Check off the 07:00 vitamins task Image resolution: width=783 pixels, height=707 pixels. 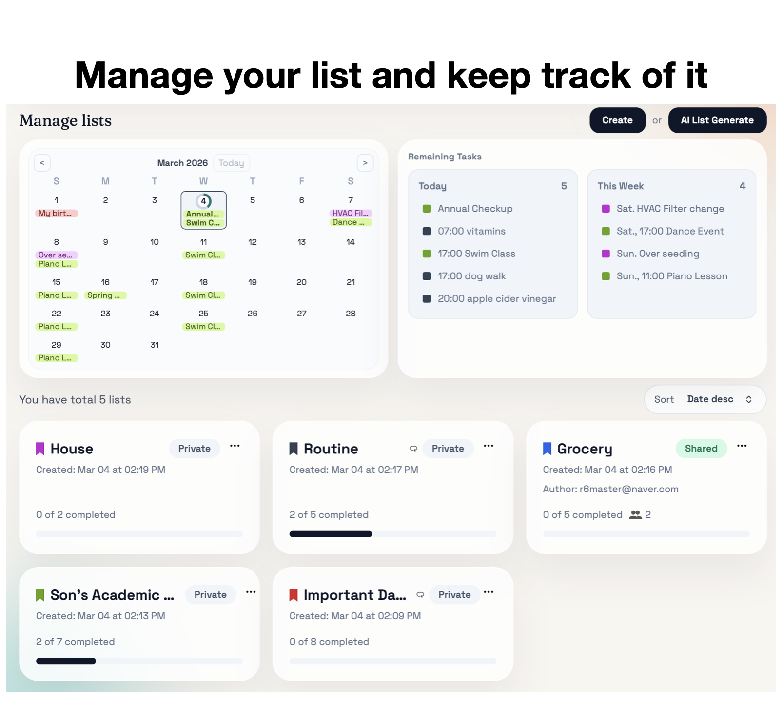426,231
